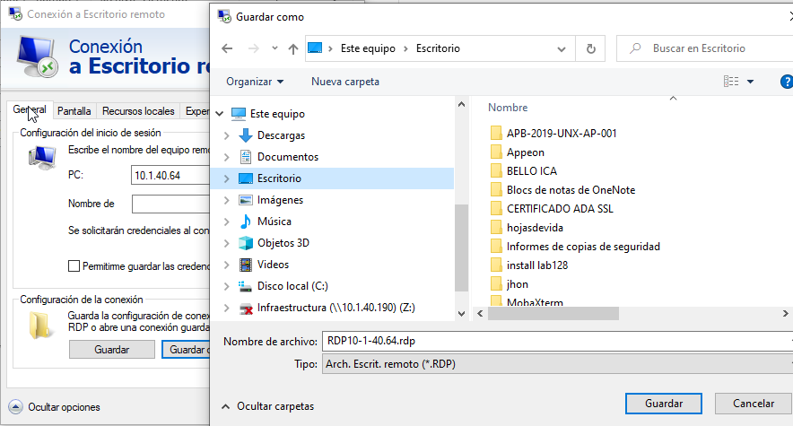
Task: Click the Help question mark icon
Action: coord(786,82)
